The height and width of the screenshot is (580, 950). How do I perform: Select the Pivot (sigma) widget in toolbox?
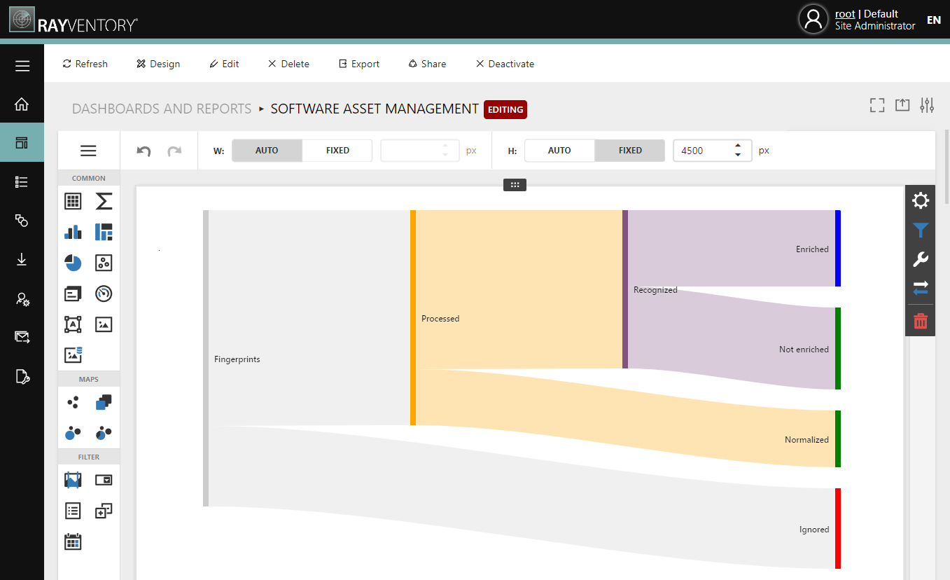click(104, 202)
